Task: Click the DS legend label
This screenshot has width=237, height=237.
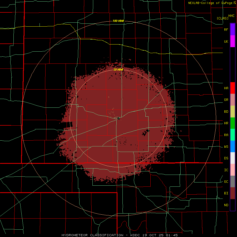Action: [x=226, y=158]
